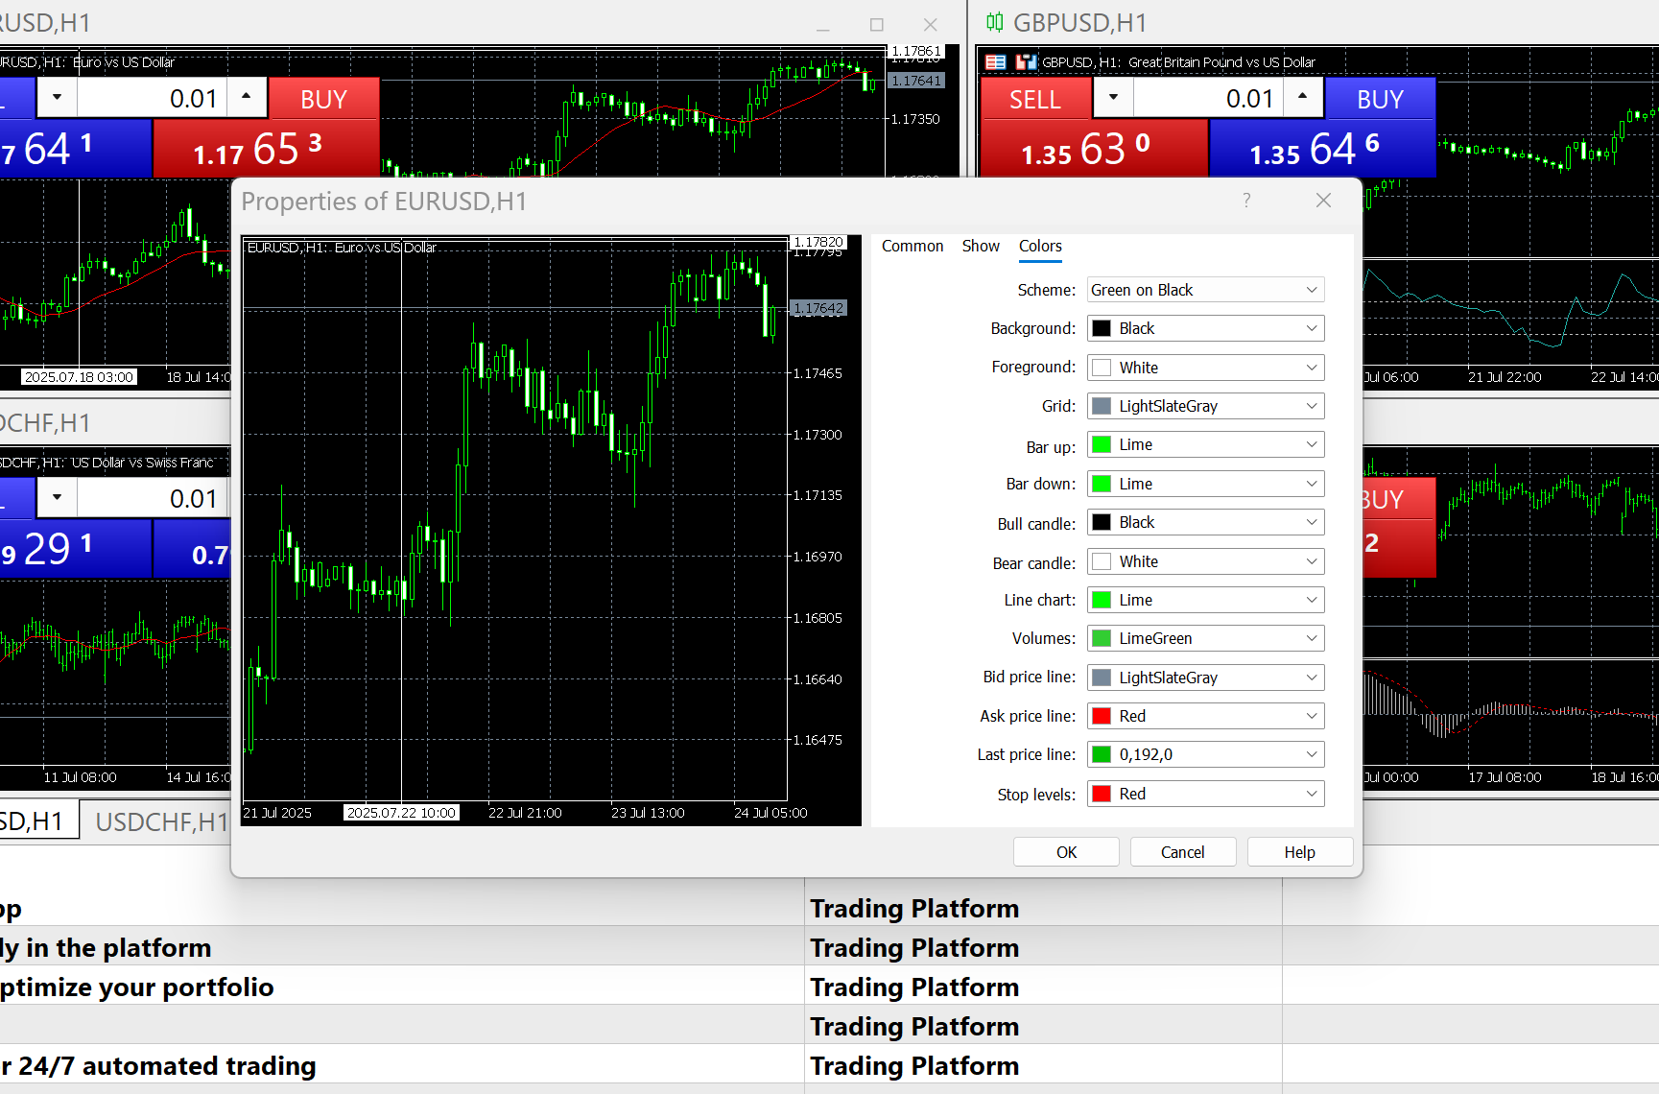The height and width of the screenshot is (1094, 1659).
Task: Switch to the Show tab
Action: coord(980,246)
